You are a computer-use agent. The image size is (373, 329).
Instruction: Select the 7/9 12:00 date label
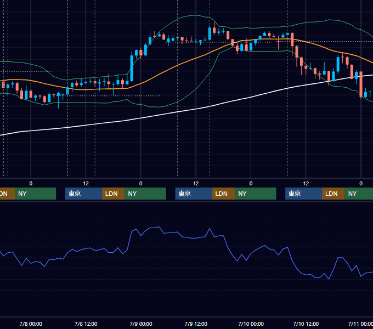tap(196, 324)
